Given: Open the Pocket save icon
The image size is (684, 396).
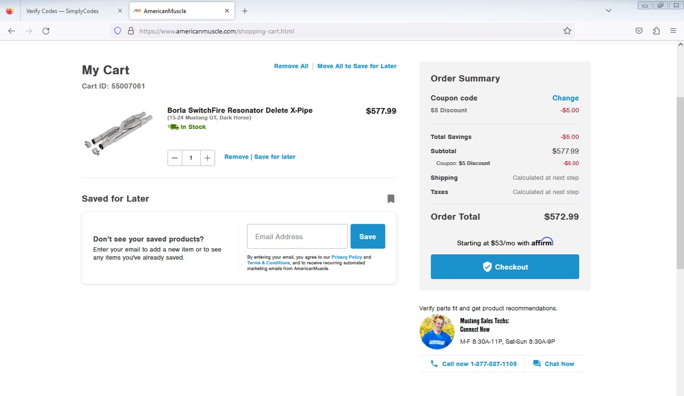Looking at the screenshot, I should point(639,31).
